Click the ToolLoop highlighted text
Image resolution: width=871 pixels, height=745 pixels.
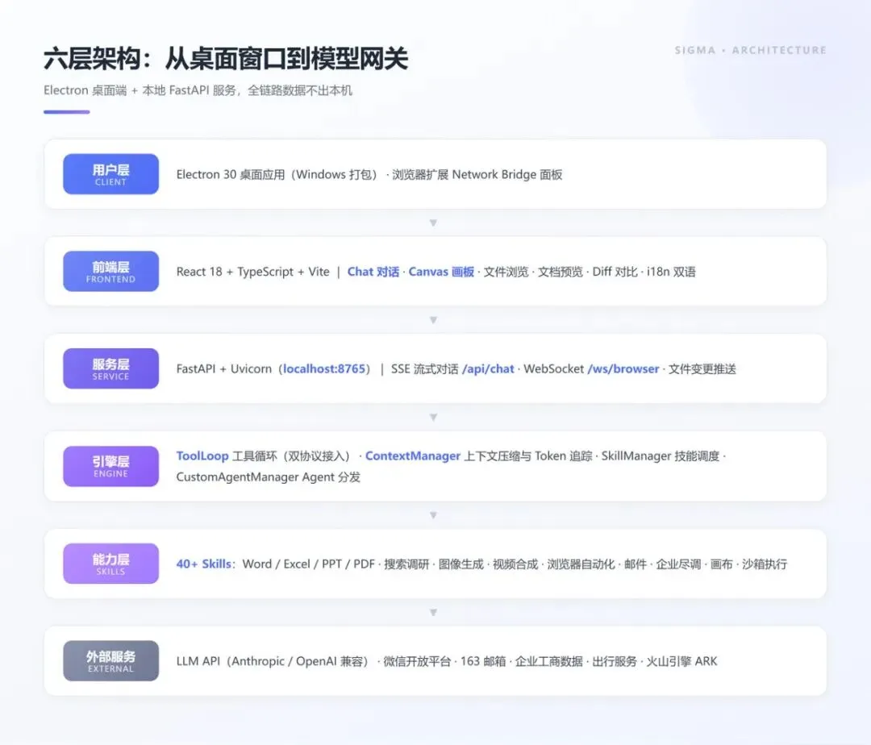coord(202,456)
